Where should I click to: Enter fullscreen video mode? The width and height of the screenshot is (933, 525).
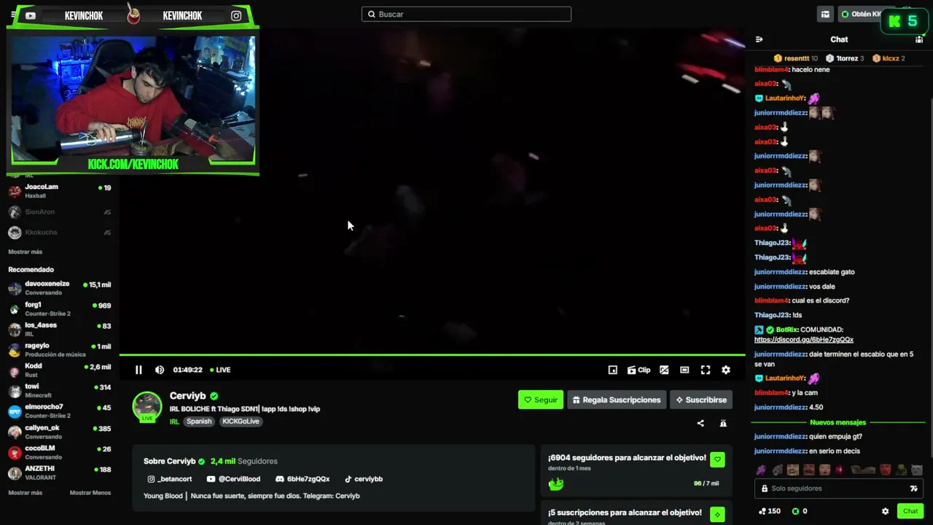pos(706,370)
